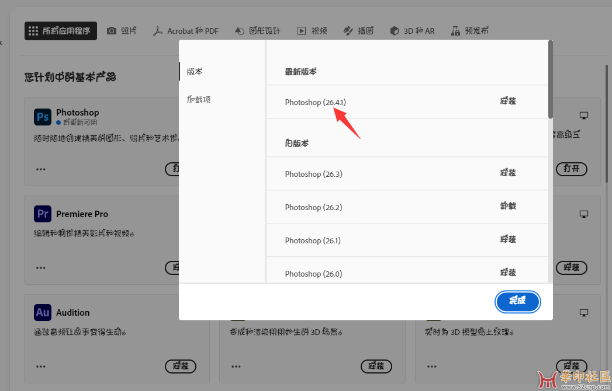
Task: Open more options on the Audition card
Action: (x=41, y=366)
